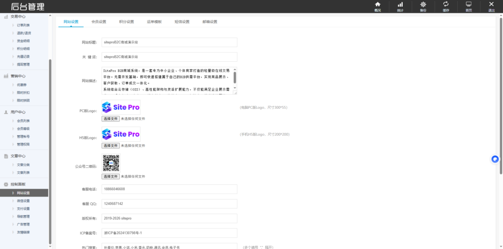Click the 交易中心 chart icon in sidebar

point(6,17)
